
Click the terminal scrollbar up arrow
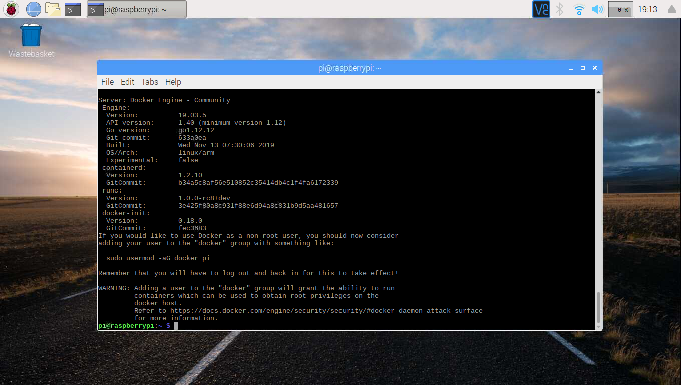599,93
